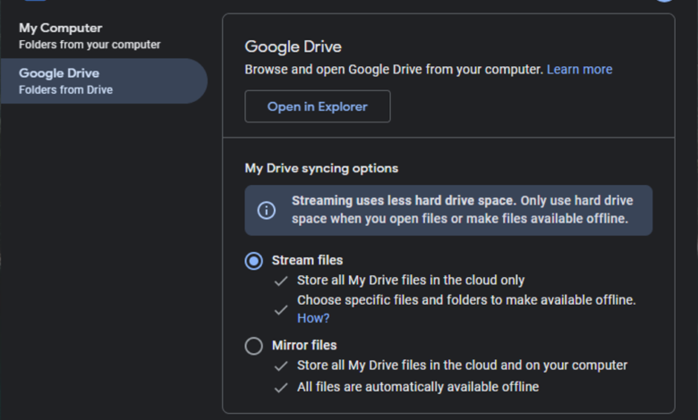The width and height of the screenshot is (698, 420).
Task: Click the 'Google Drive' panel heading
Action: tap(294, 46)
